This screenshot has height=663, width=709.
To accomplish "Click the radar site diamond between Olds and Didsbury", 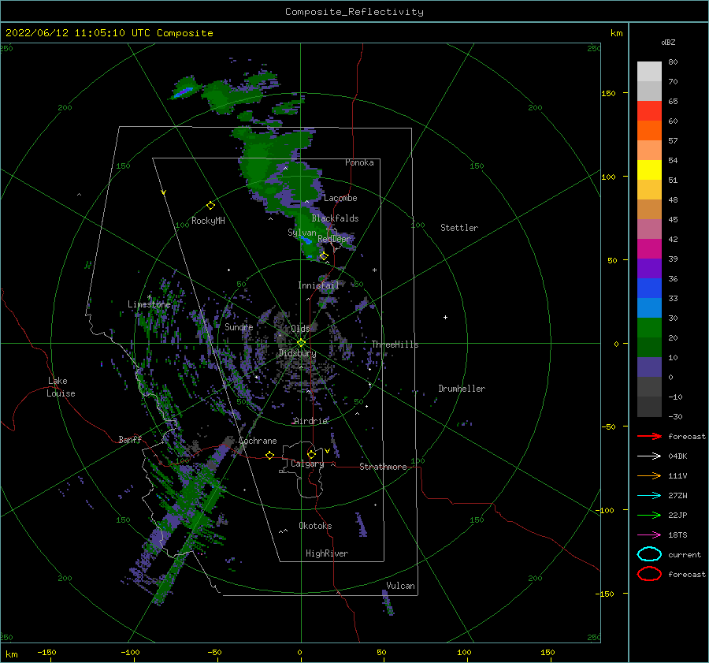I will (x=301, y=343).
